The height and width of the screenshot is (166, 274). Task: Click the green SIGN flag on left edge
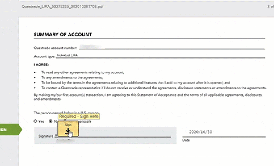point(9,130)
